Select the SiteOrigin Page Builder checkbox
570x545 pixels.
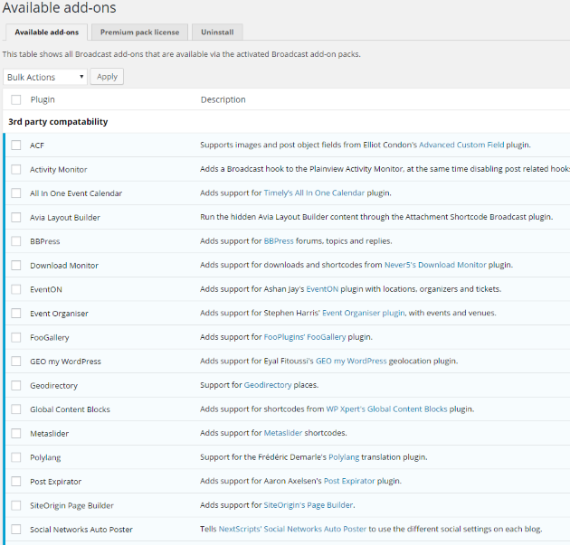[16, 505]
